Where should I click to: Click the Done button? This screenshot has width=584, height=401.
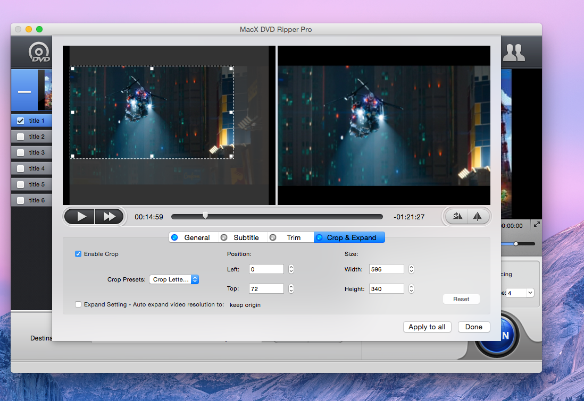(x=474, y=327)
